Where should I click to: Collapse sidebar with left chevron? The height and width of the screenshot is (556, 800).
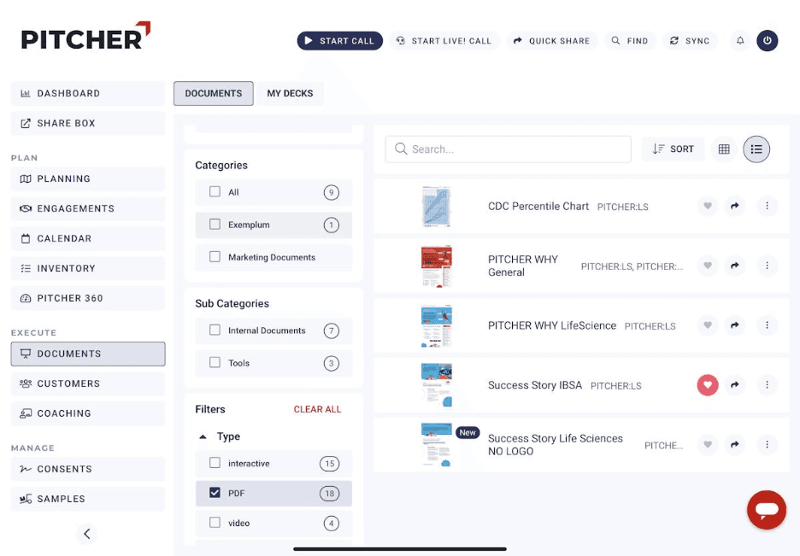tap(86, 534)
